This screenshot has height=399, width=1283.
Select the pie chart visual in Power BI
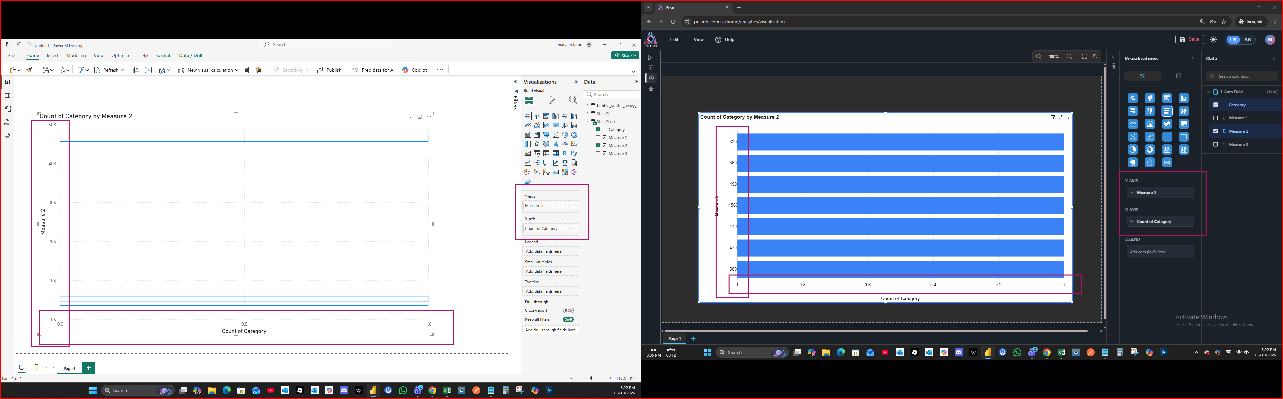click(565, 135)
